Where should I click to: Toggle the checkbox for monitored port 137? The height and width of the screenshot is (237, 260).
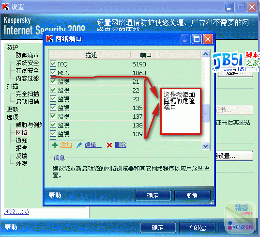[x=53, y=116]
